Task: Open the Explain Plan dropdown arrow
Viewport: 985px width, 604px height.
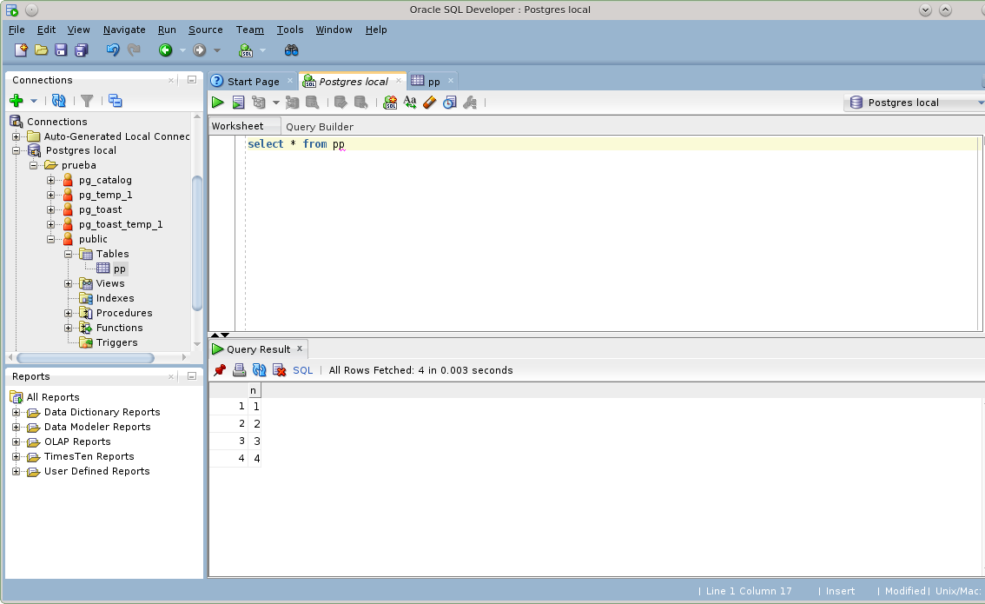Action: (275, 103)
